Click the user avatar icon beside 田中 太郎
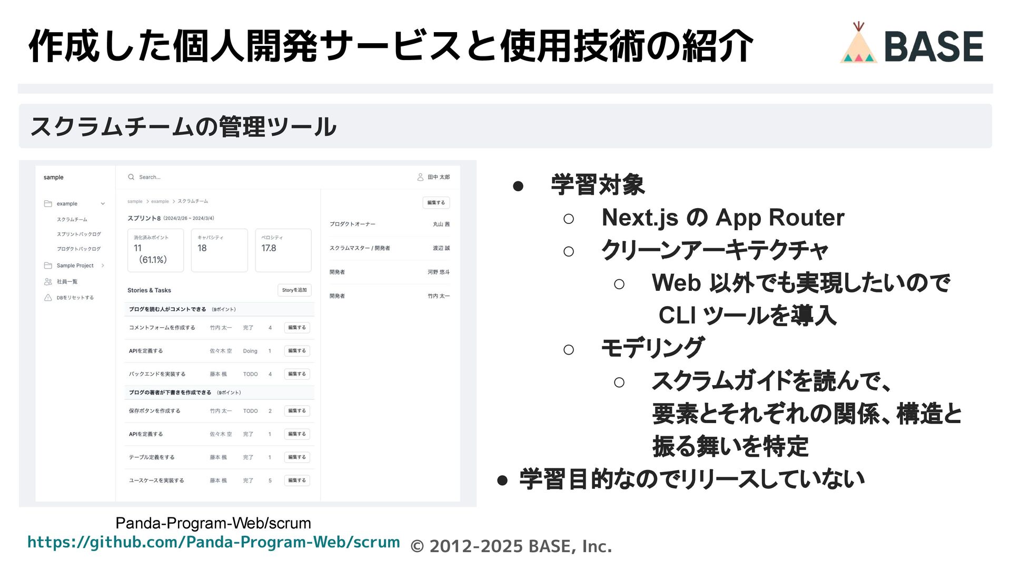The width and height of the screenshot is (1011, 569). [x=420, y=177]
